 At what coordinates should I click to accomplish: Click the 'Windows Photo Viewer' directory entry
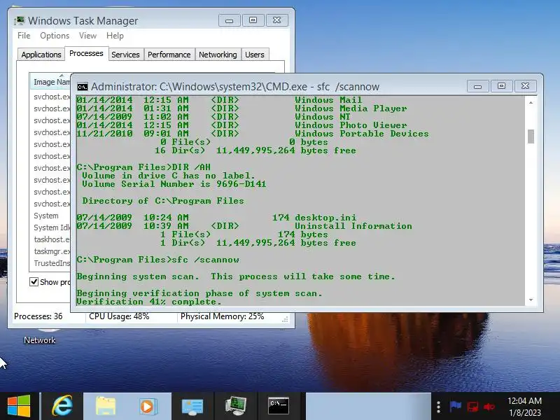click(x=351, y=125)
